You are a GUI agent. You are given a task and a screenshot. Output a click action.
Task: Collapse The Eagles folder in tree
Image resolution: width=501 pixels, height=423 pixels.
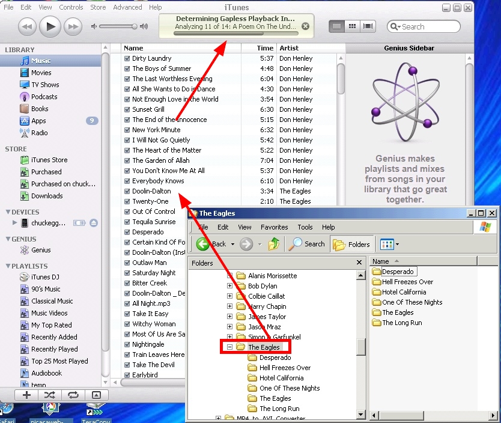(x=229, y=347)
